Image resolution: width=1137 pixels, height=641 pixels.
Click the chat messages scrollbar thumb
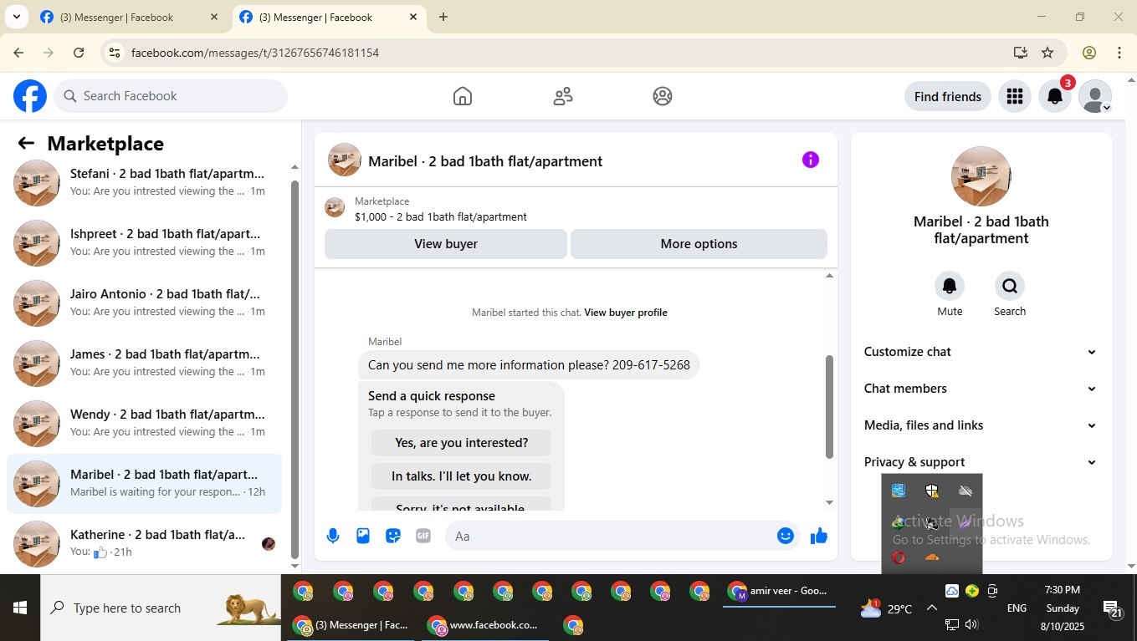(829, 407)
